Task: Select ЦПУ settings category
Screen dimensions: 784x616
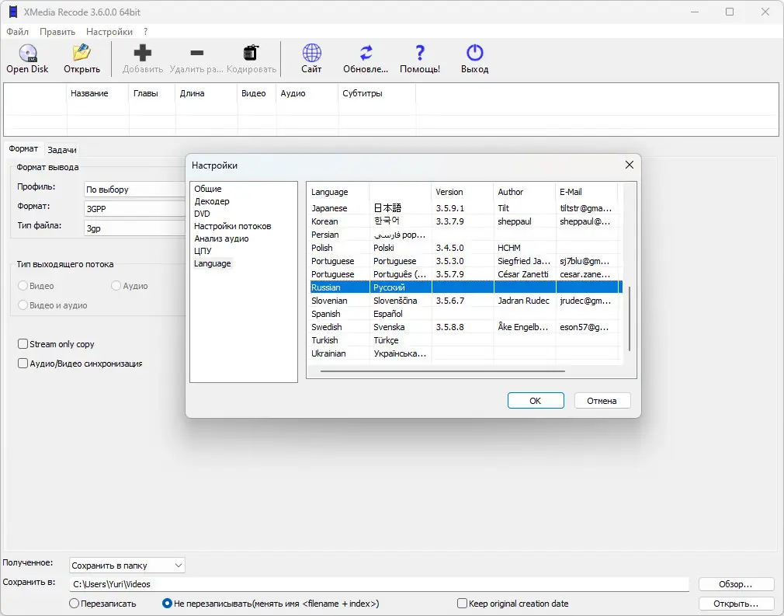Action: click(203, 251)
